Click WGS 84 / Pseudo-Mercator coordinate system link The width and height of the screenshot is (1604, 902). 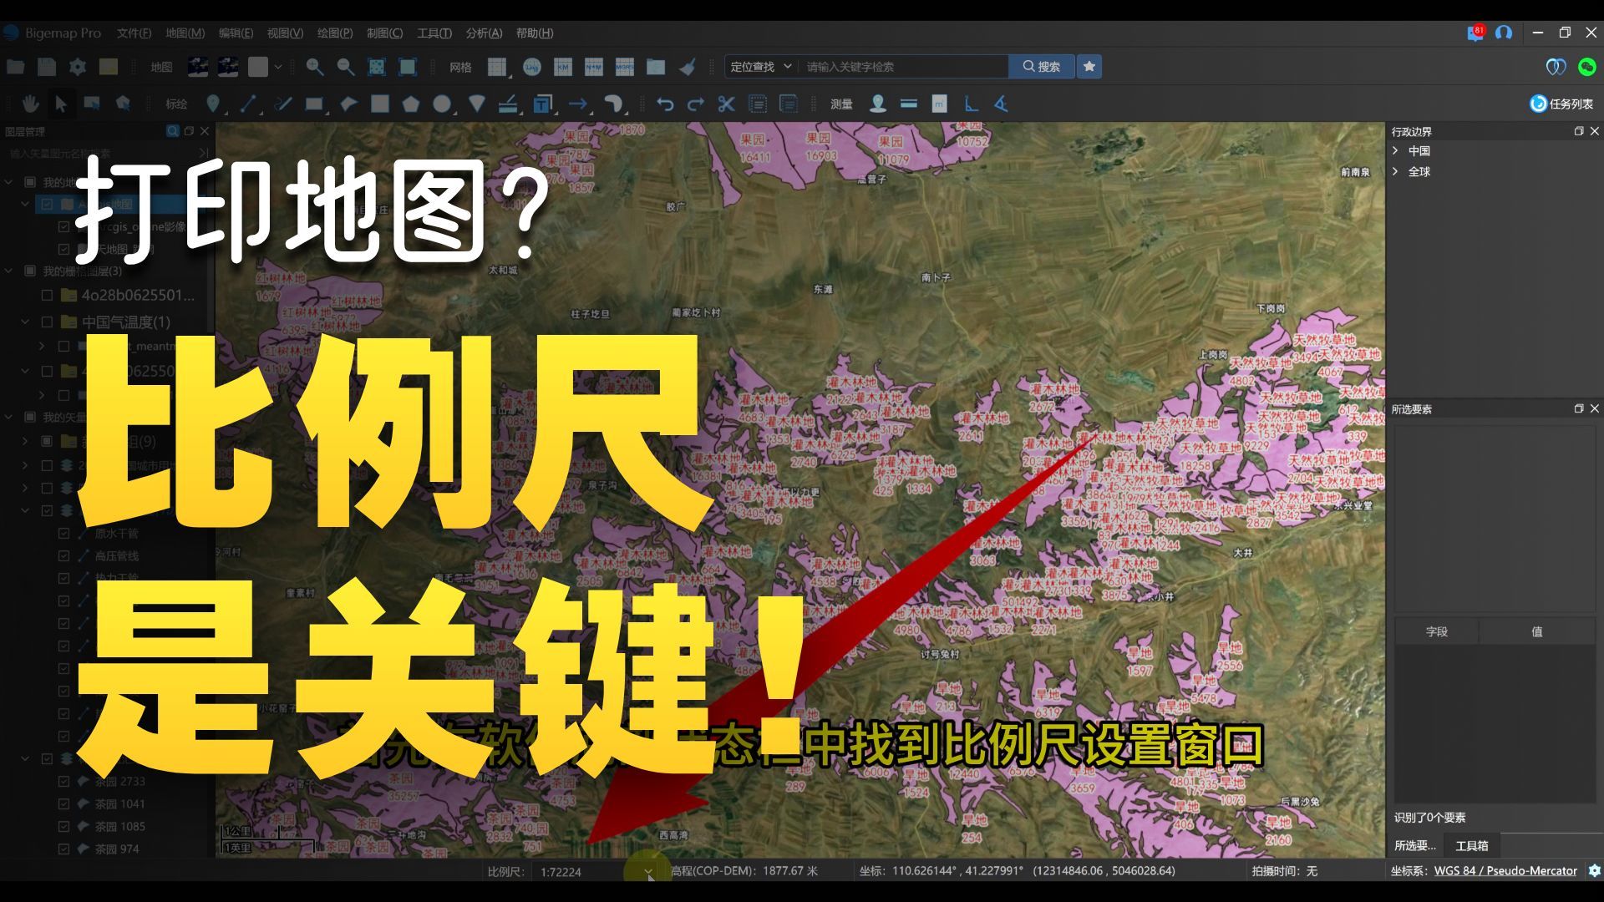pos(1505,870)
